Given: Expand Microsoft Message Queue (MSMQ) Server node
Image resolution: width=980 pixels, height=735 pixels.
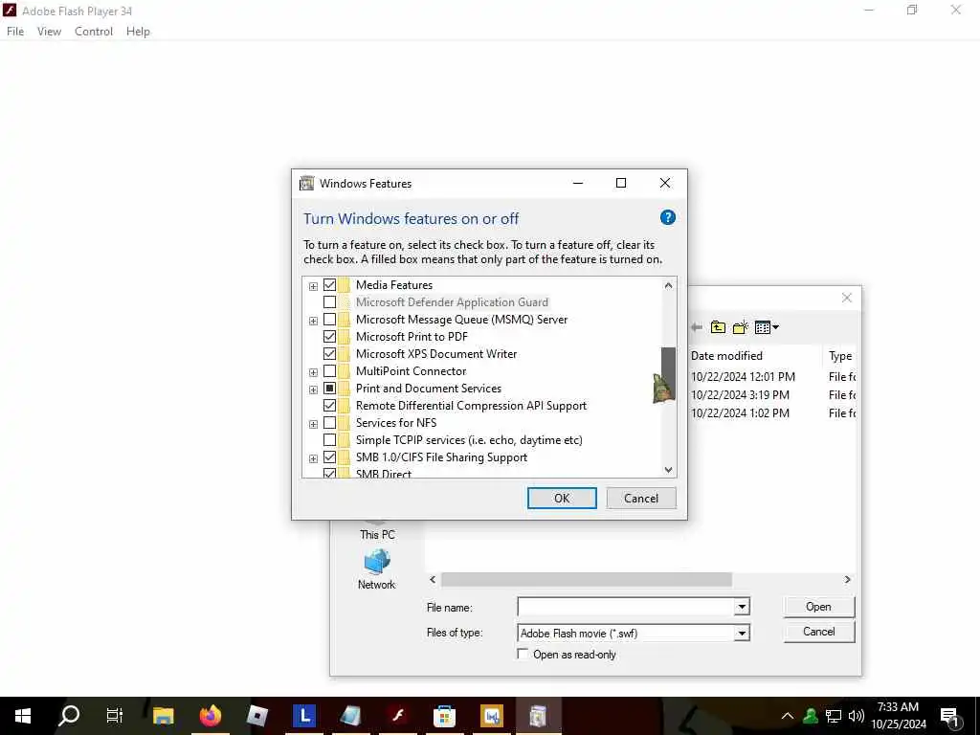Looking at the screenshot, I should [313, 321].
